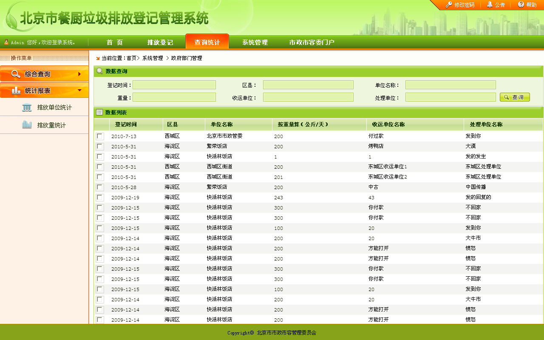The width and height of the screenshot is (544, 340).
Task: Tick the checkbox for the 2009-12-19 row
Action: [100, 198]
